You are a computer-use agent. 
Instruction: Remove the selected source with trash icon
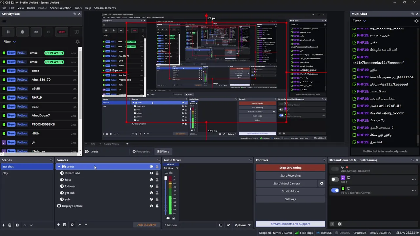point(65,225)
